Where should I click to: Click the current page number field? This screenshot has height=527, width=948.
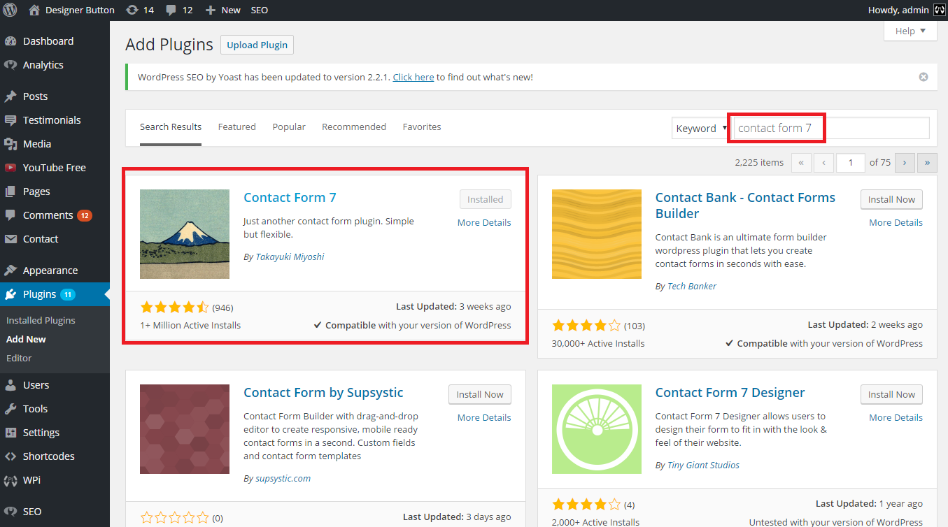(851, 162)
